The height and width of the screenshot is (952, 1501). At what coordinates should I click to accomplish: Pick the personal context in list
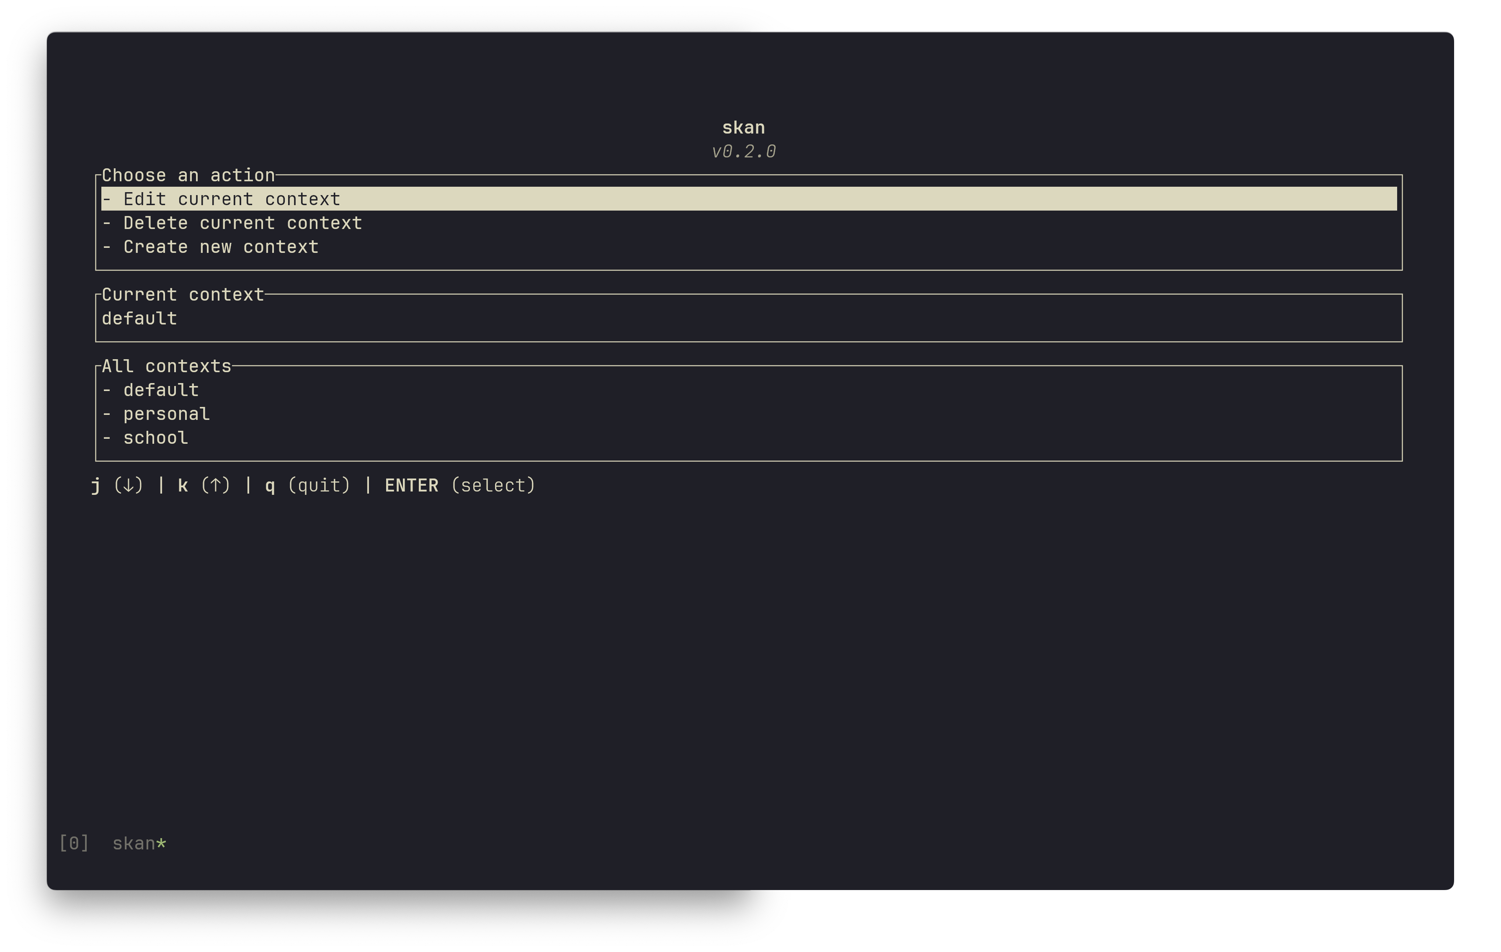166,414
